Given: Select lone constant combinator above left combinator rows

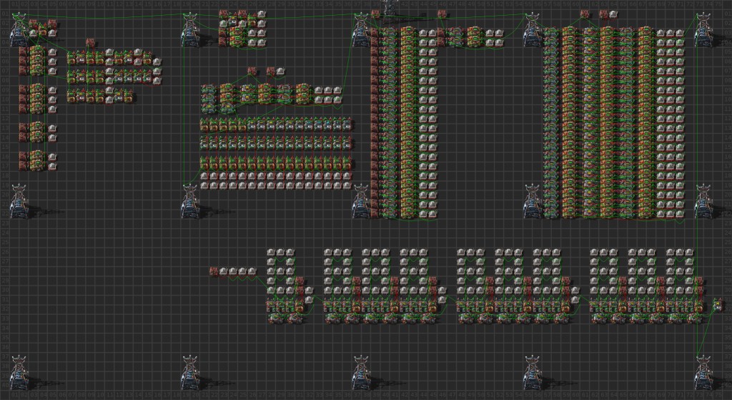Looking at the screenshot, I should 90,43.
